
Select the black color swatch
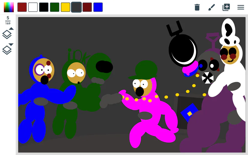pyautogui.click(x=44, y=7)
